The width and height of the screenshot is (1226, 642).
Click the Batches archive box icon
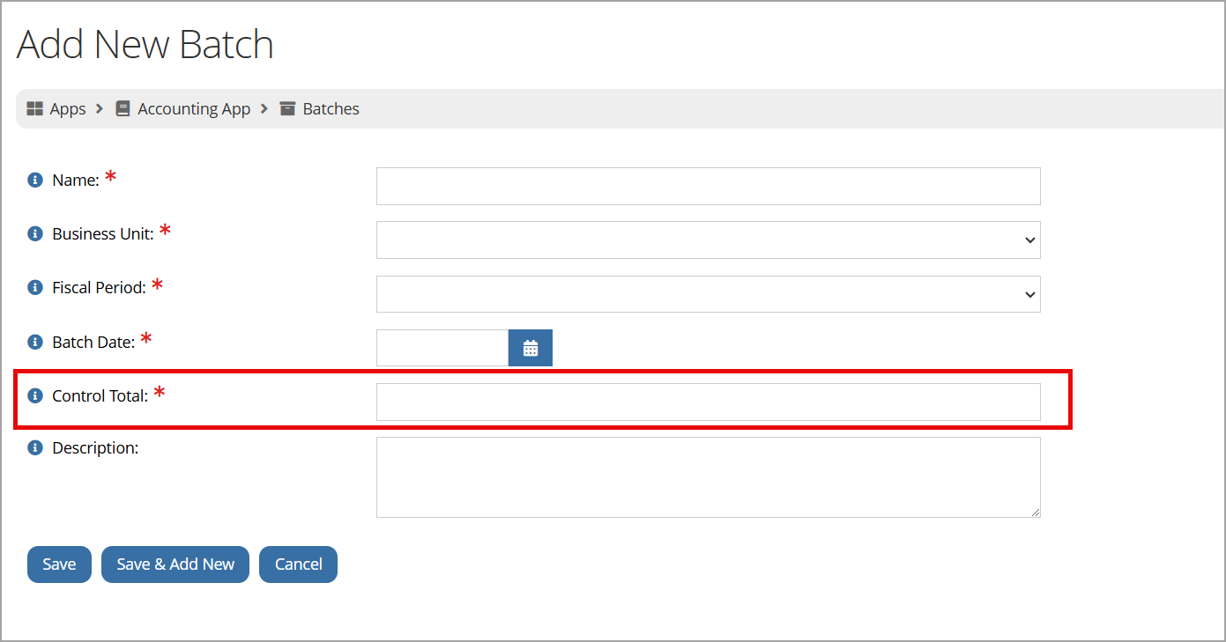[x=287, y=109]
